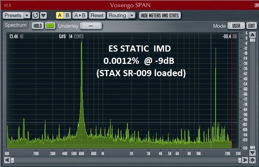This screenshot has height=167, width=259.
Task: Click the 'Voxengo SPAN' title text
Action: coord(130,5)
